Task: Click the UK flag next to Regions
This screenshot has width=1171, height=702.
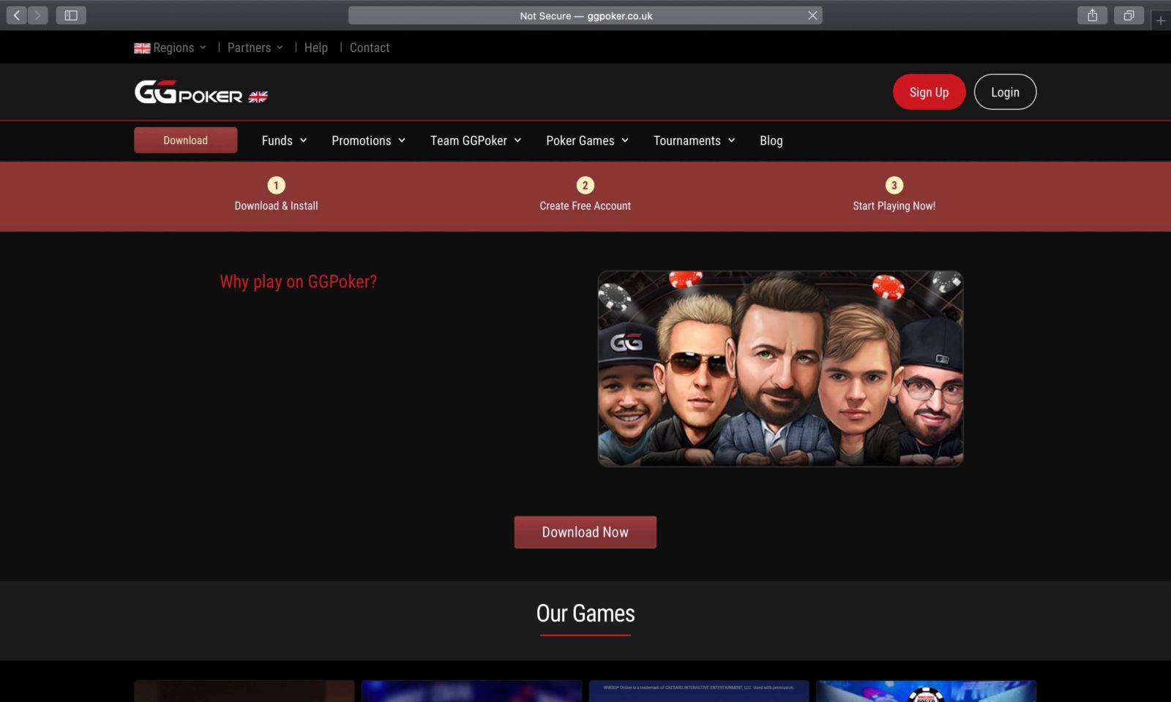Action: pos(141,47)
